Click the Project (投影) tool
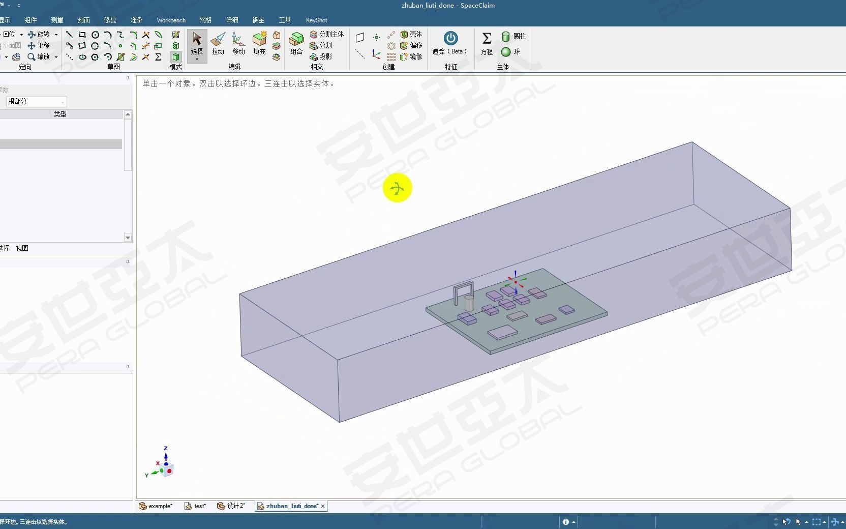 tap(321, 57)
